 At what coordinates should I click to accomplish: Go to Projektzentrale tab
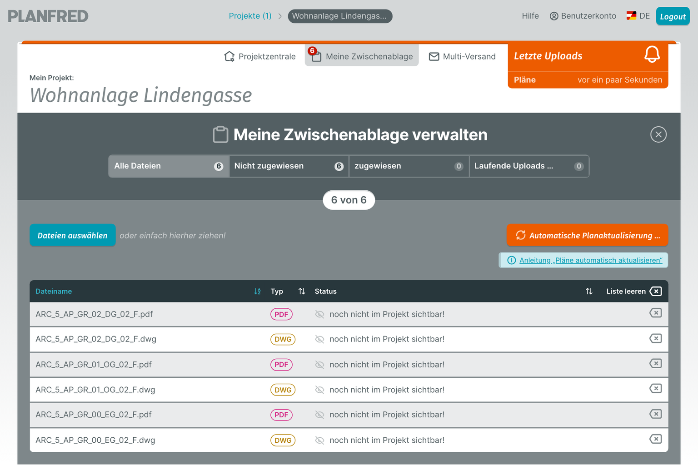tap(259, 56)
